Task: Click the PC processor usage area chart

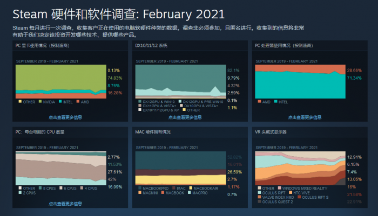Action: tap(300, 81)
